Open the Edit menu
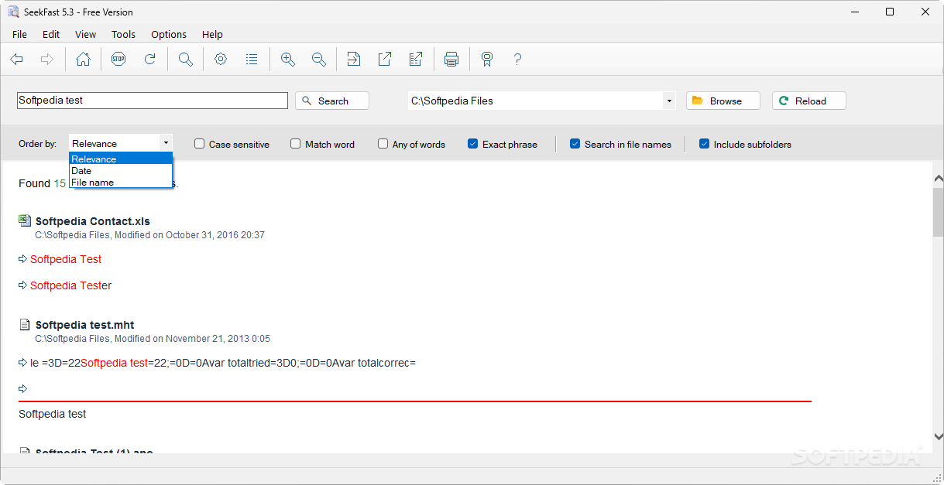This screenshot has width=944, height=485. tap(51, 34)
